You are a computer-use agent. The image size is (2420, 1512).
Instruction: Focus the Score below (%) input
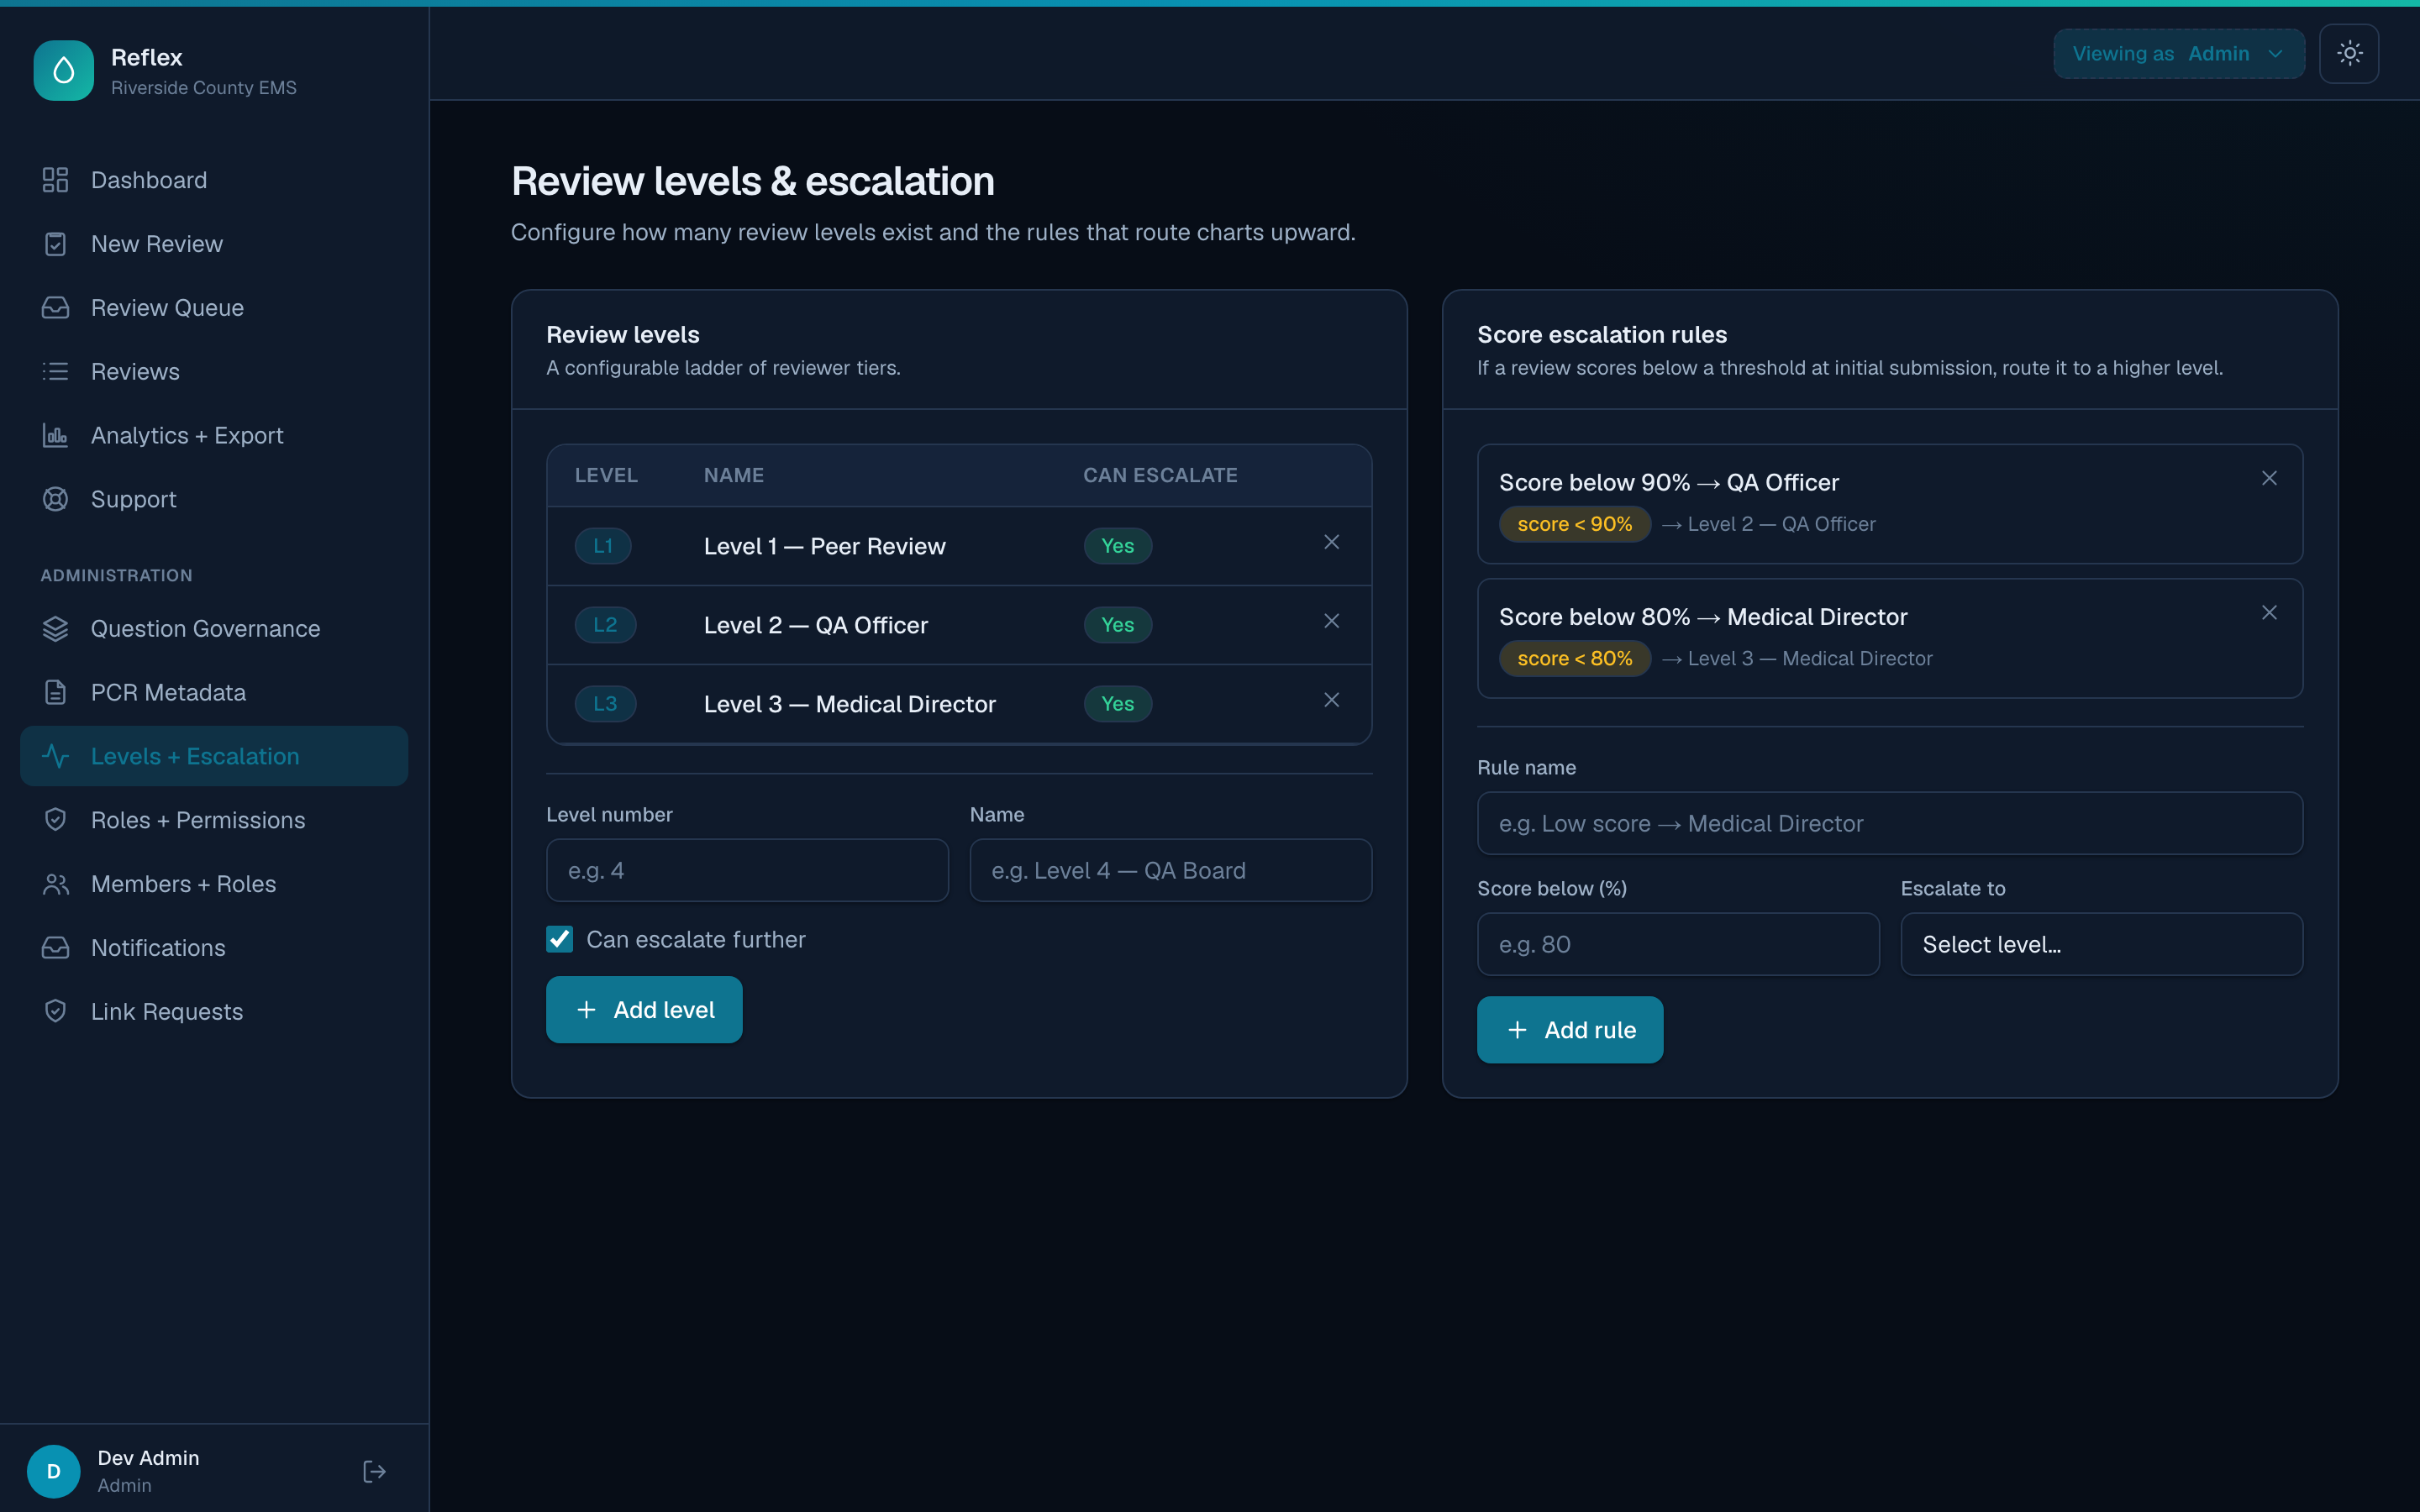[1678, 944]
